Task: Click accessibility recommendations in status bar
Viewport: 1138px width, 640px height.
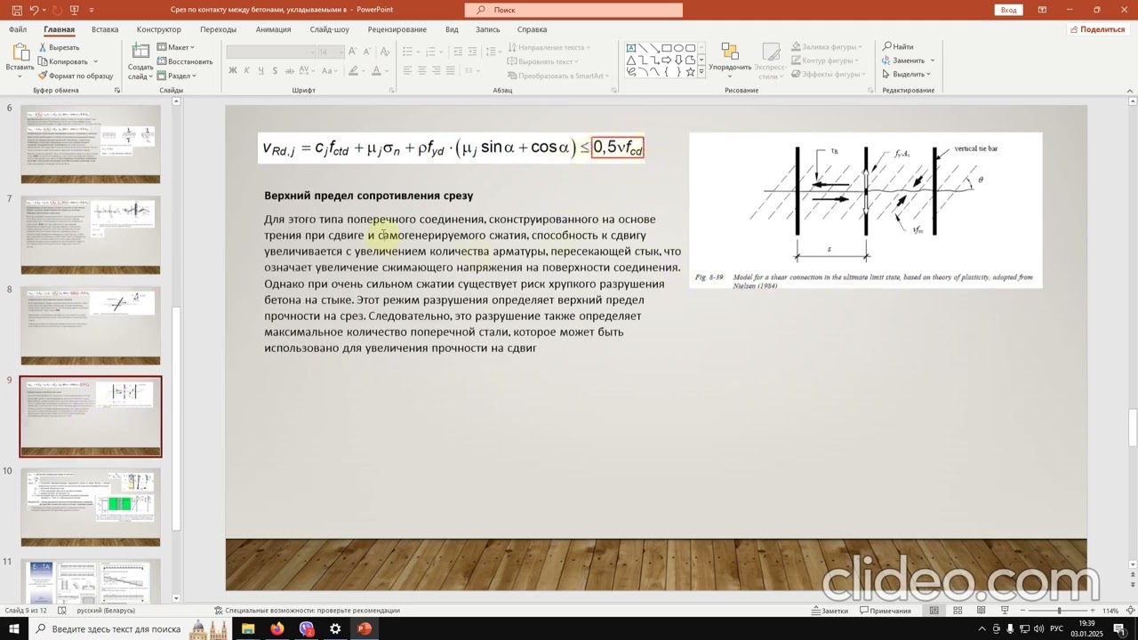Action: pos(307,611)
